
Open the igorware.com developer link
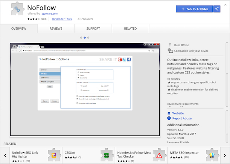[x=50, y=14]
